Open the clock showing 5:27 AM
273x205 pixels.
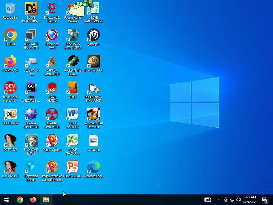point(250,200)
